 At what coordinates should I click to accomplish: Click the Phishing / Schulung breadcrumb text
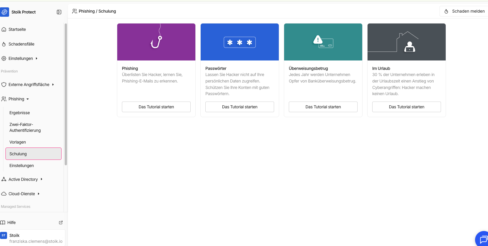click(x=97, y=11)
